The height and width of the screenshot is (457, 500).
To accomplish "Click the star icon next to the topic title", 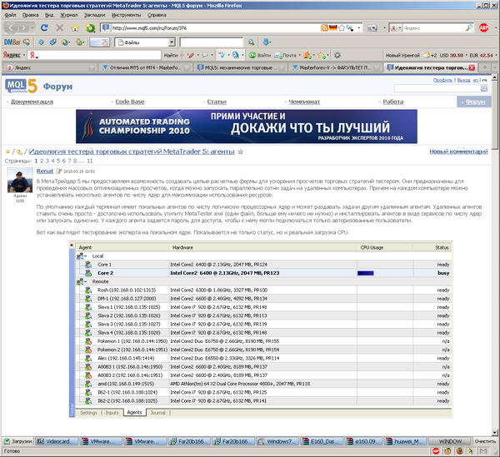I will click(241, 152).
